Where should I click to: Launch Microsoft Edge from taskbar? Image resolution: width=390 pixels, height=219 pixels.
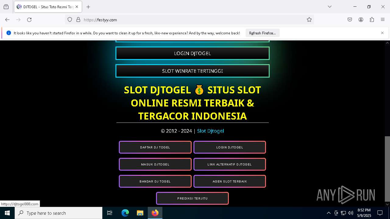125,213
